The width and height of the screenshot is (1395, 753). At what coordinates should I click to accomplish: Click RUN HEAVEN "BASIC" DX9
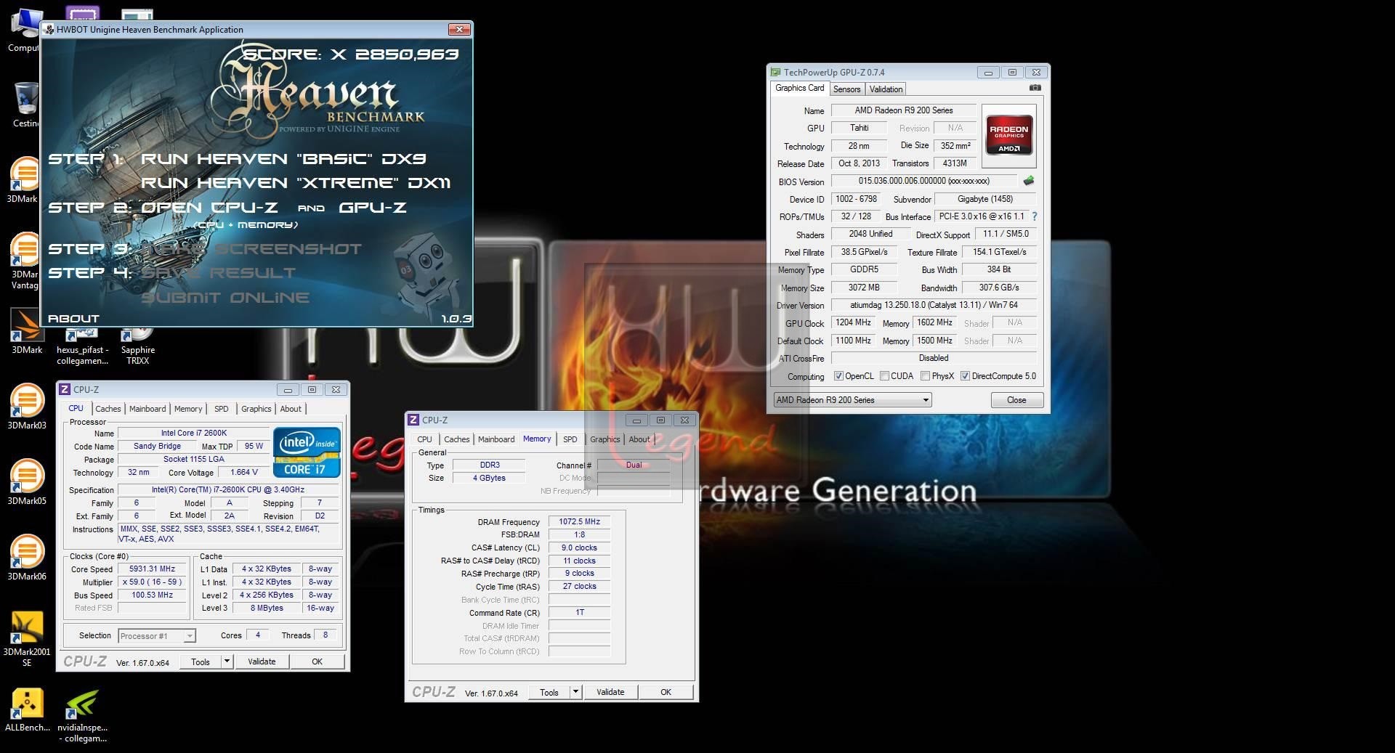[x=283, y=159]
